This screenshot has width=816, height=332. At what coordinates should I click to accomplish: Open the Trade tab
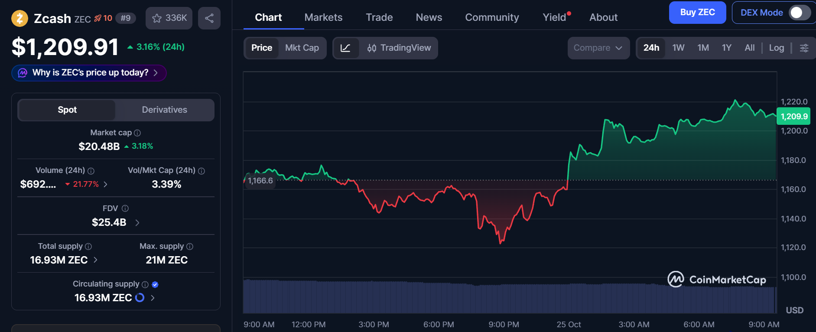pyautogui.click(x=379, y=17)
